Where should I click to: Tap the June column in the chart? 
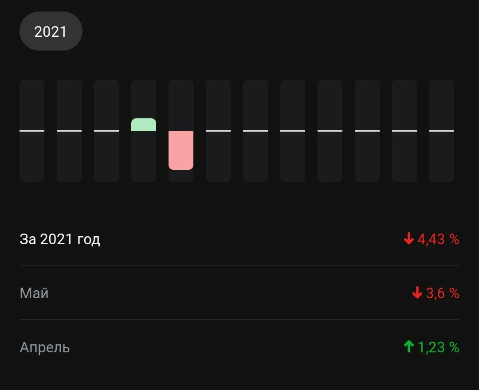click(218, 131)
